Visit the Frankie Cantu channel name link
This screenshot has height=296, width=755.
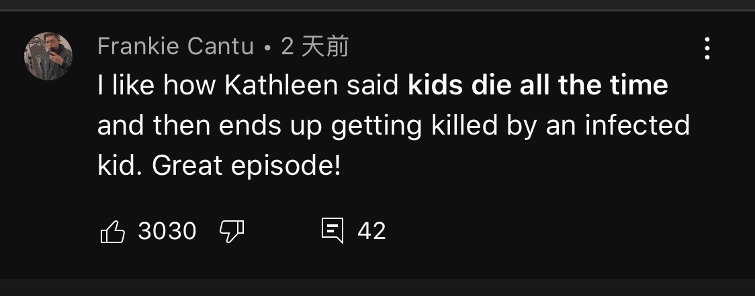(176, 46)
